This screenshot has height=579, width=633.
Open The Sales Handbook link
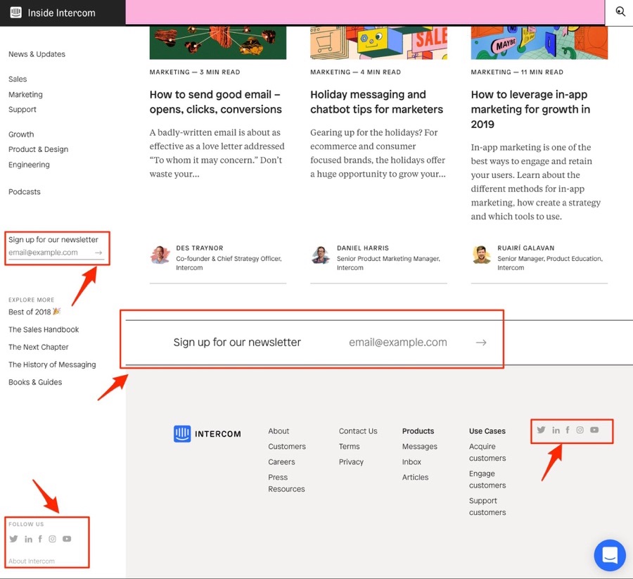pos(44,329)
